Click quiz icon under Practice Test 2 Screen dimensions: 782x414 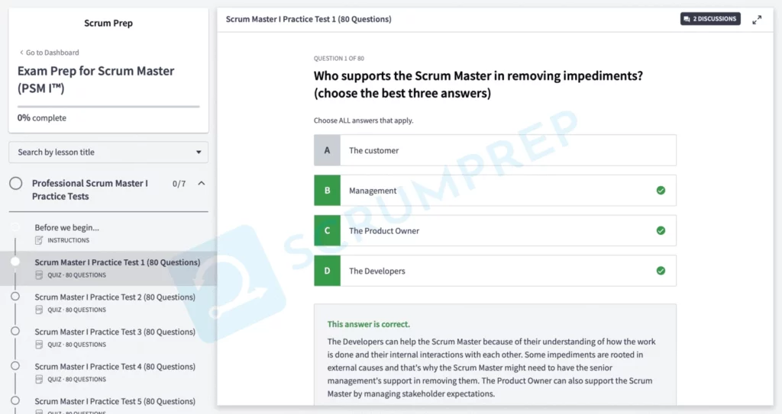pyautogui.click(x=39, y=310)
